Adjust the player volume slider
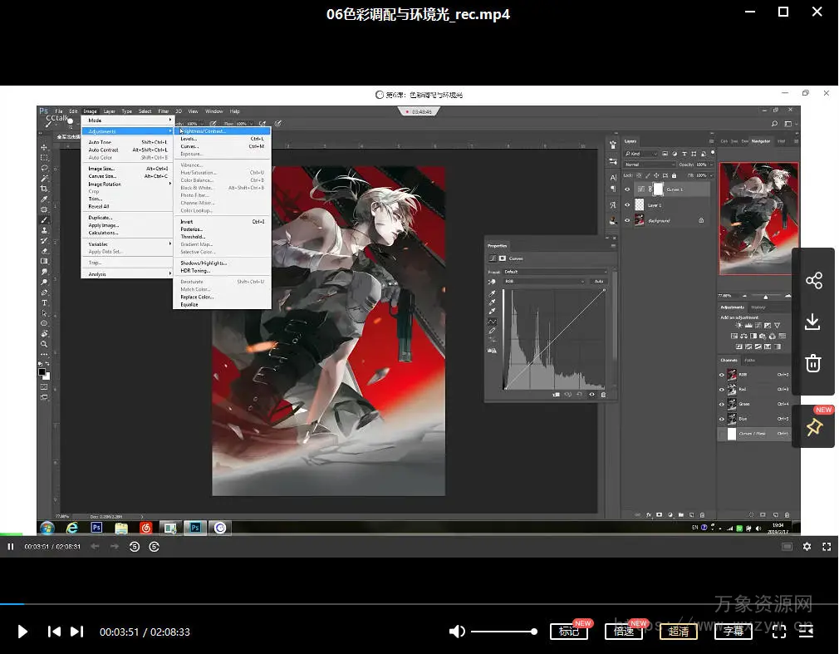Image resolution: width=839 pixels, height=654 pixels. (503, 632)
